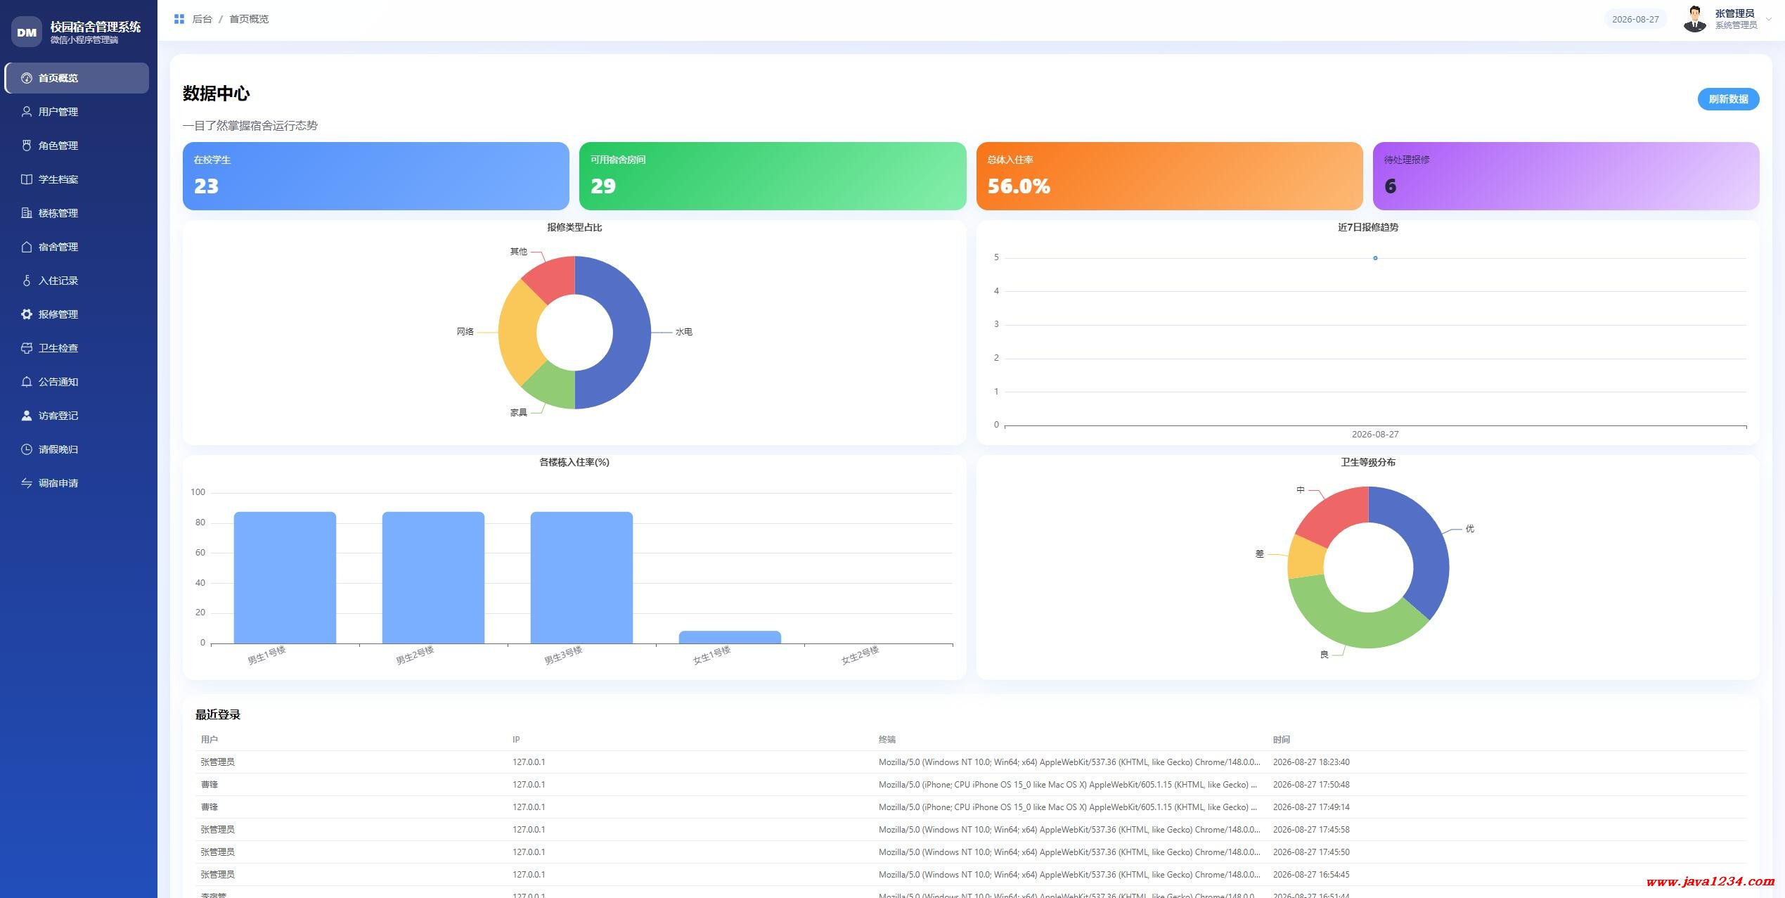Click the 2026-08-27 date badge in header
The image size is (1785, 898).
coord(1635,19)
